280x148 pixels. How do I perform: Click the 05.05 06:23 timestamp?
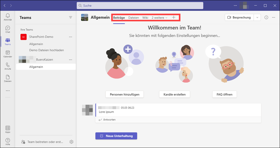click(127, 108)
